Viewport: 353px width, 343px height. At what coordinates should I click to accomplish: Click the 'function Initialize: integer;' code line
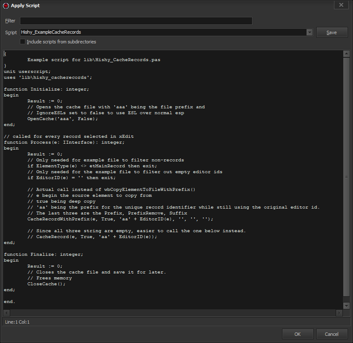point(46,89)
